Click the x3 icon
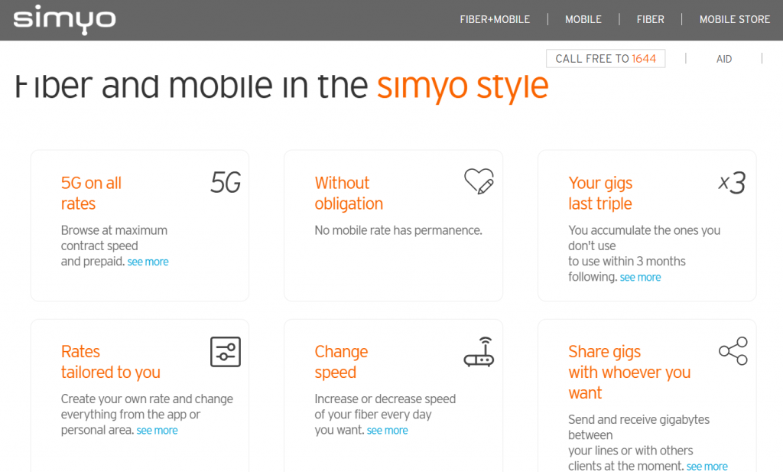The image size is (783, 472). (732, 182)
